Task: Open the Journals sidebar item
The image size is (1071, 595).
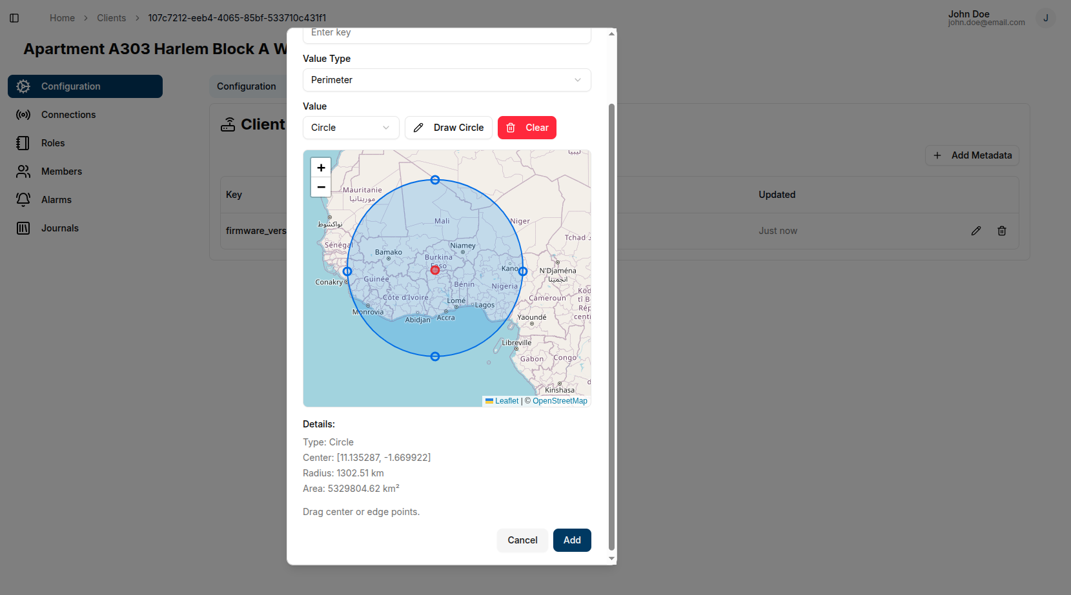Action: tap(59, 228)
